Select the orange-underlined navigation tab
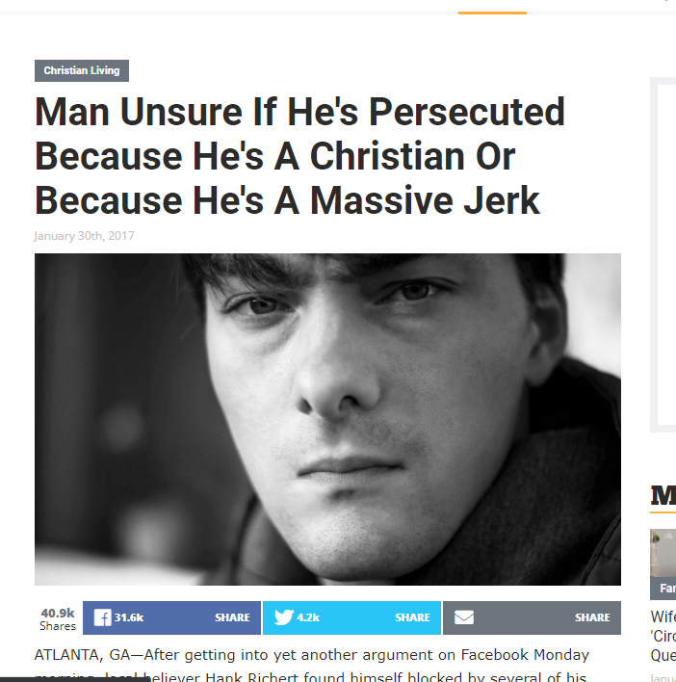 click(x=492, y=7)
